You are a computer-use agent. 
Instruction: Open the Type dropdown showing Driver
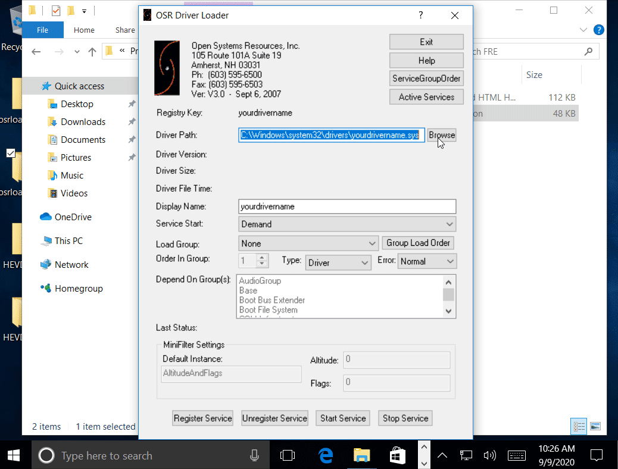click(x=338, y=262)
